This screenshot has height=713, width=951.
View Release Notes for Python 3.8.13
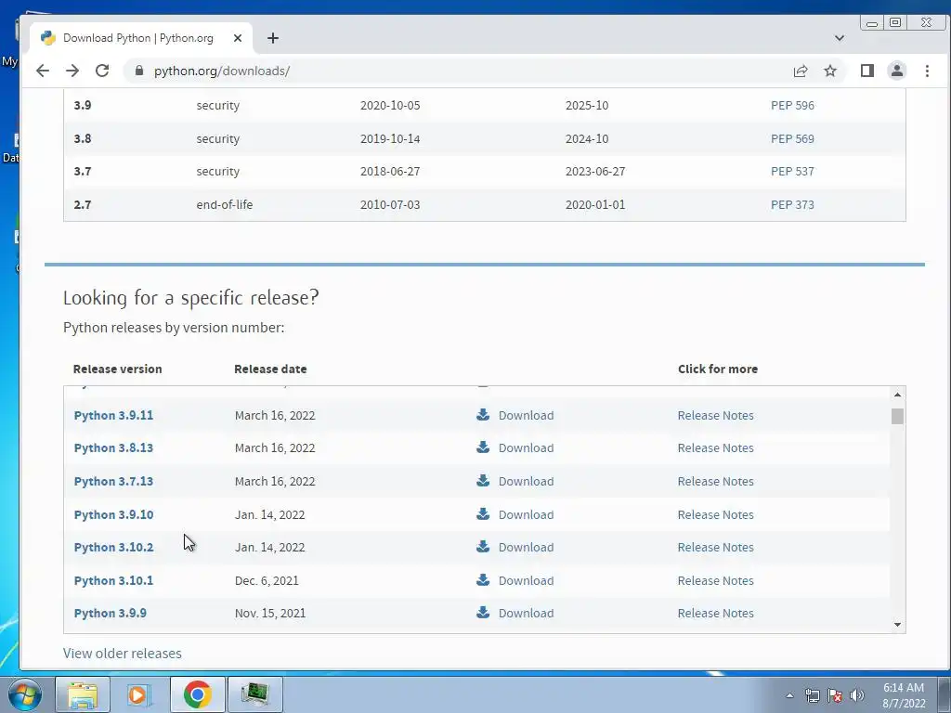click(716, 448)
